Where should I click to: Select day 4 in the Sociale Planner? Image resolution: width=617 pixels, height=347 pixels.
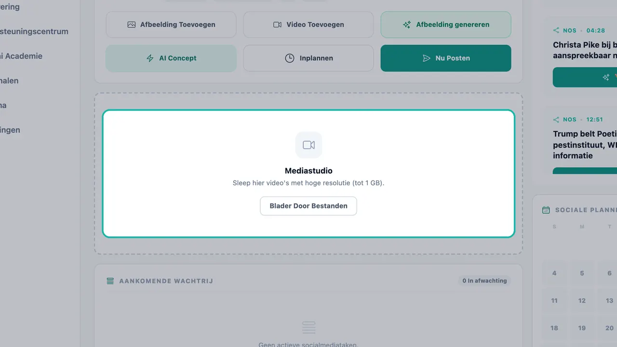pos(554,273)
